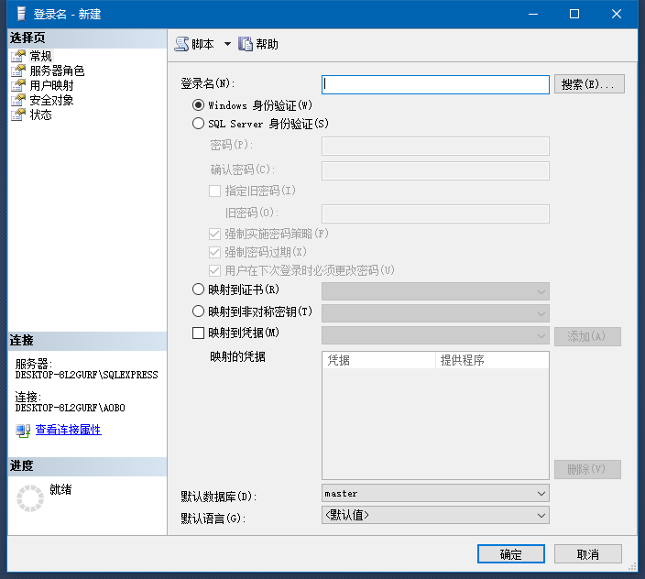Open the 默认语言 dropdown

click(435, 515)
